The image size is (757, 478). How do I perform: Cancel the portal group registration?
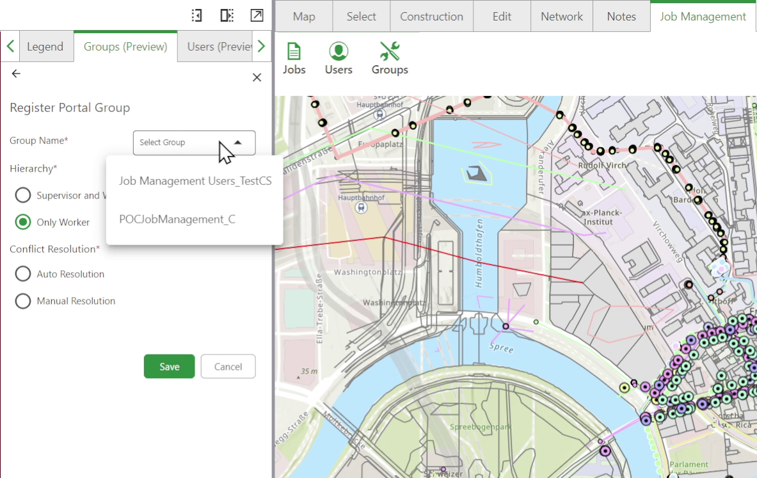coord(228,367)
